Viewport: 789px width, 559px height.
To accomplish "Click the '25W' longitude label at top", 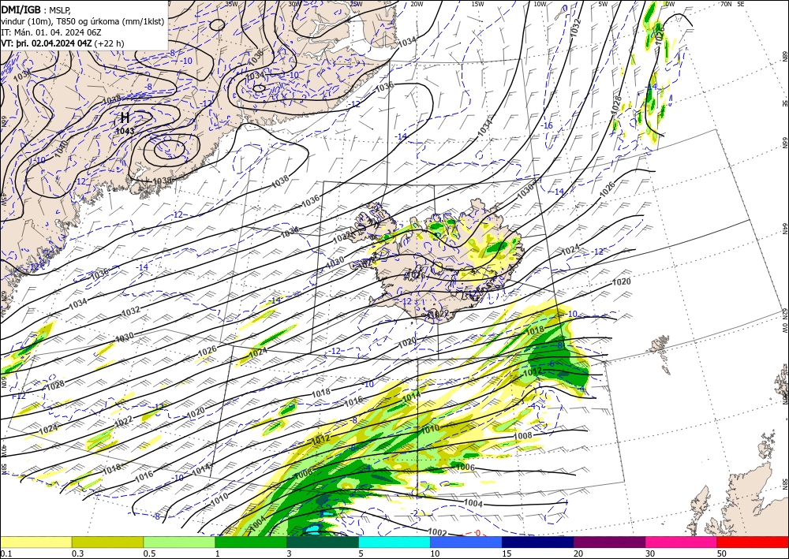I will click(356, 3).
